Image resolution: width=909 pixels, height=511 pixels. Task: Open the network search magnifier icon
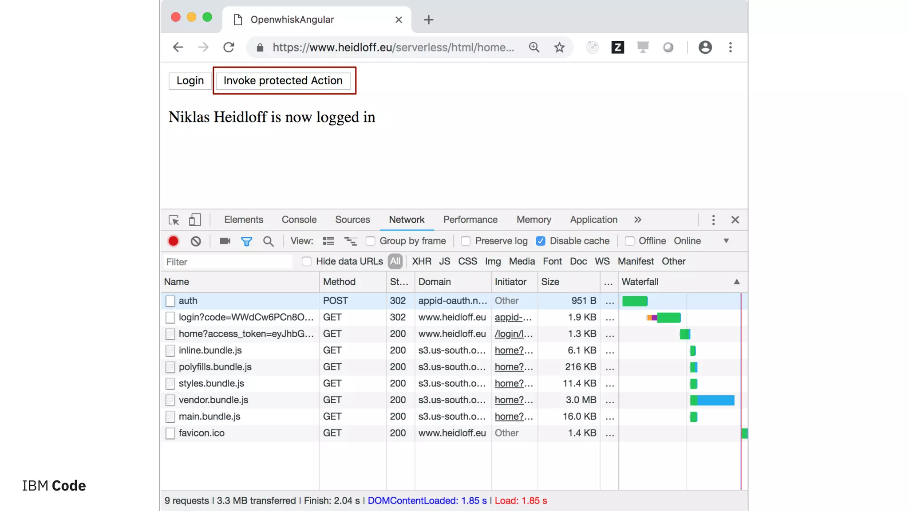click(268, 241)
